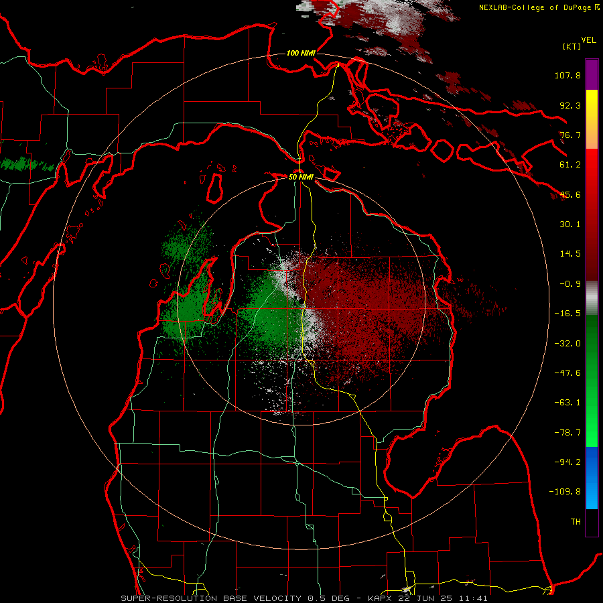Click the -32.0 legend value
This screenshot has height=603, width=603.
[x=567, y=344]
